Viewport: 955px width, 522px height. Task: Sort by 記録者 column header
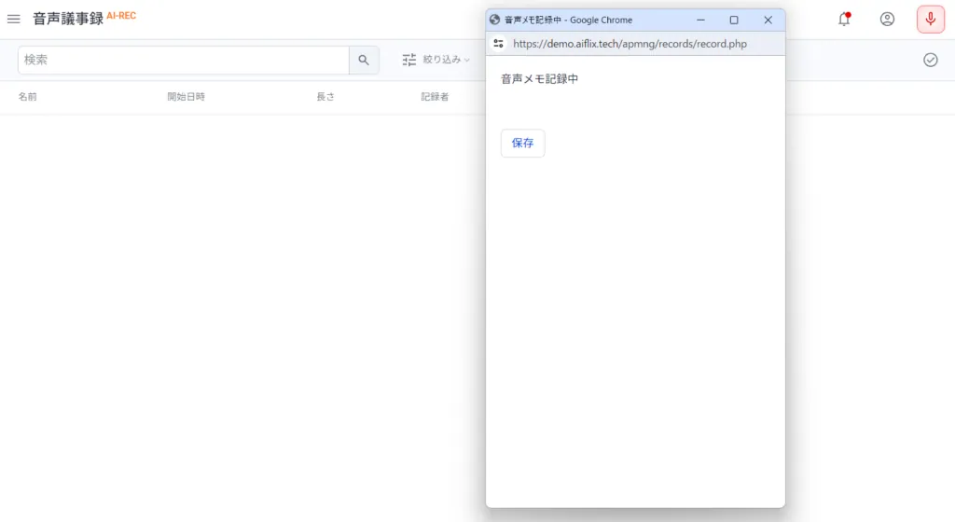pyautogui.click(x=435, y=97)
